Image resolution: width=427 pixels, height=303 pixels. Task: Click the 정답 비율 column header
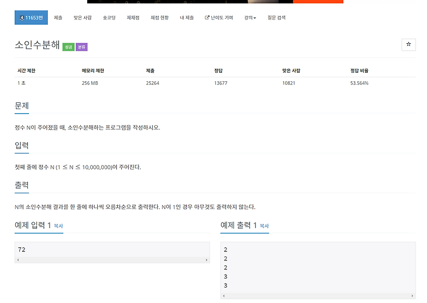pyautogui.click(x=359, y=70)
